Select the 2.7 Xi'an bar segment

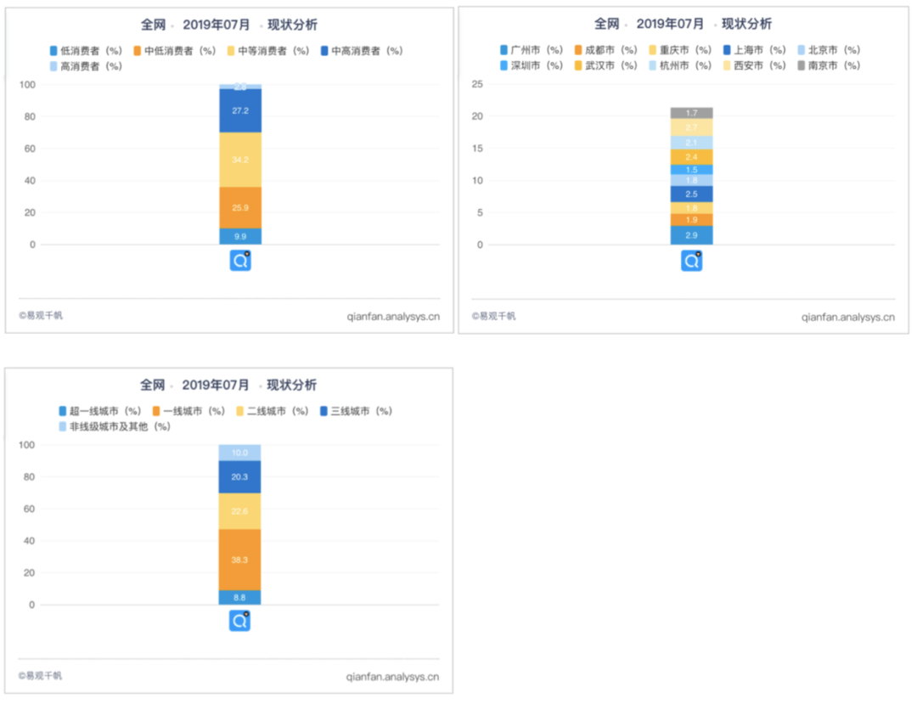tap(692, 127)
